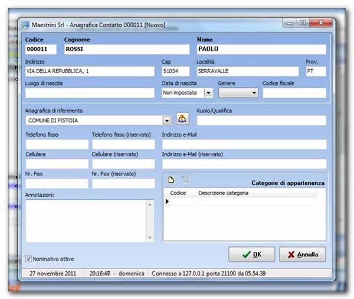Open the Anagrafica di riferimento dropdown
Screen dimensions: 354x299
point(166,120)
